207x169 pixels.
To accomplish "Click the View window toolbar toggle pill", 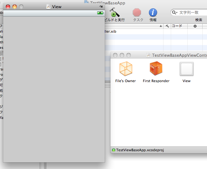I will click(x=101, y=7).
